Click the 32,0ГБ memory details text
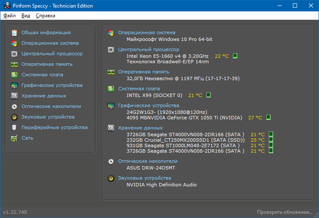The height and width of the screenshot is (218, 319). (x=183, y=78)
